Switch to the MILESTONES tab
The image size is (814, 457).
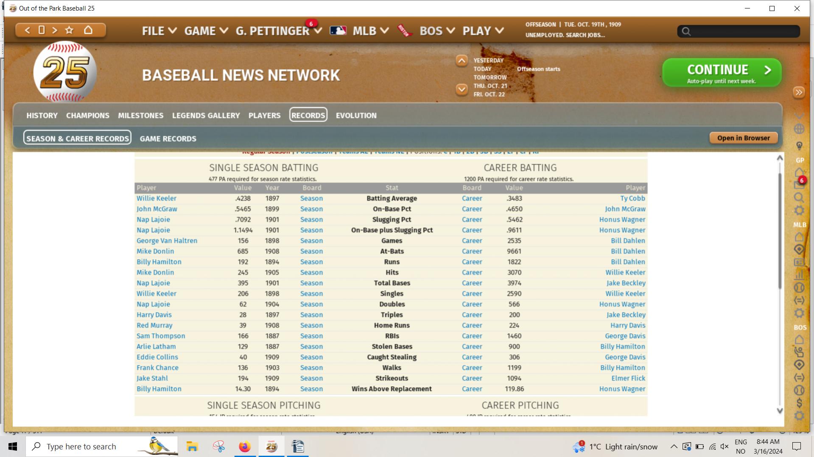[140, 115]
